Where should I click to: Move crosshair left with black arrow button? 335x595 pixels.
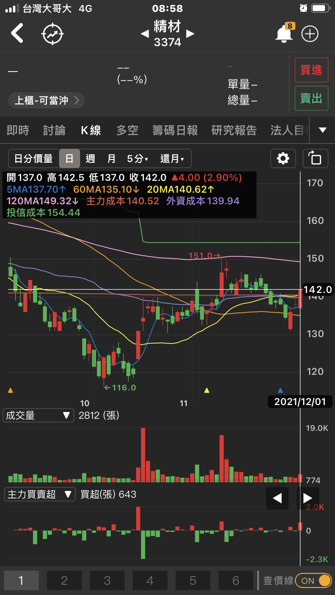click(x=277, y=498)
